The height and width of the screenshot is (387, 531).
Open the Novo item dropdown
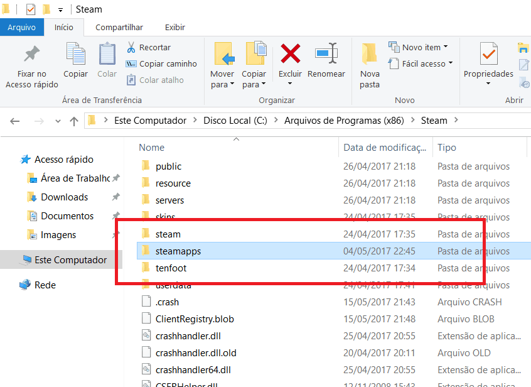pyautogui.click(x=418, y=47)
